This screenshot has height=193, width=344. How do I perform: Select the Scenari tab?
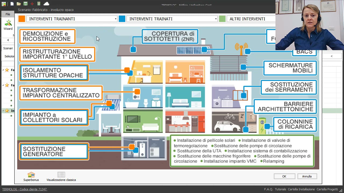[8, 48]
